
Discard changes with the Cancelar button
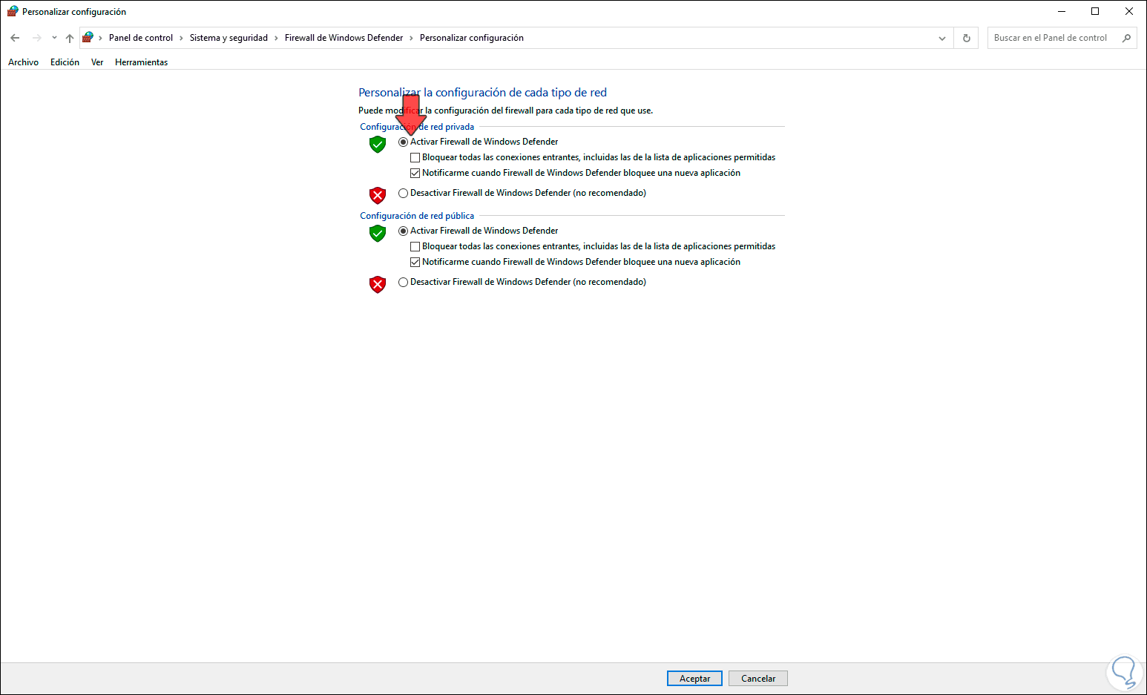pyautogui.click(x=758, y=679)
